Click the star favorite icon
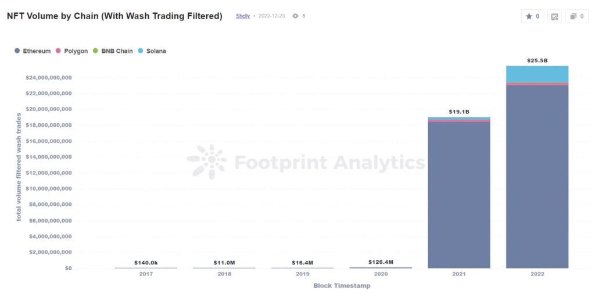 [529, 16]
